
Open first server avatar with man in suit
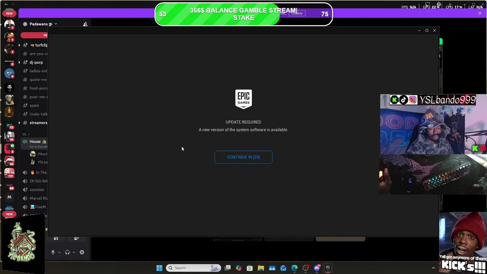[9, 24]
